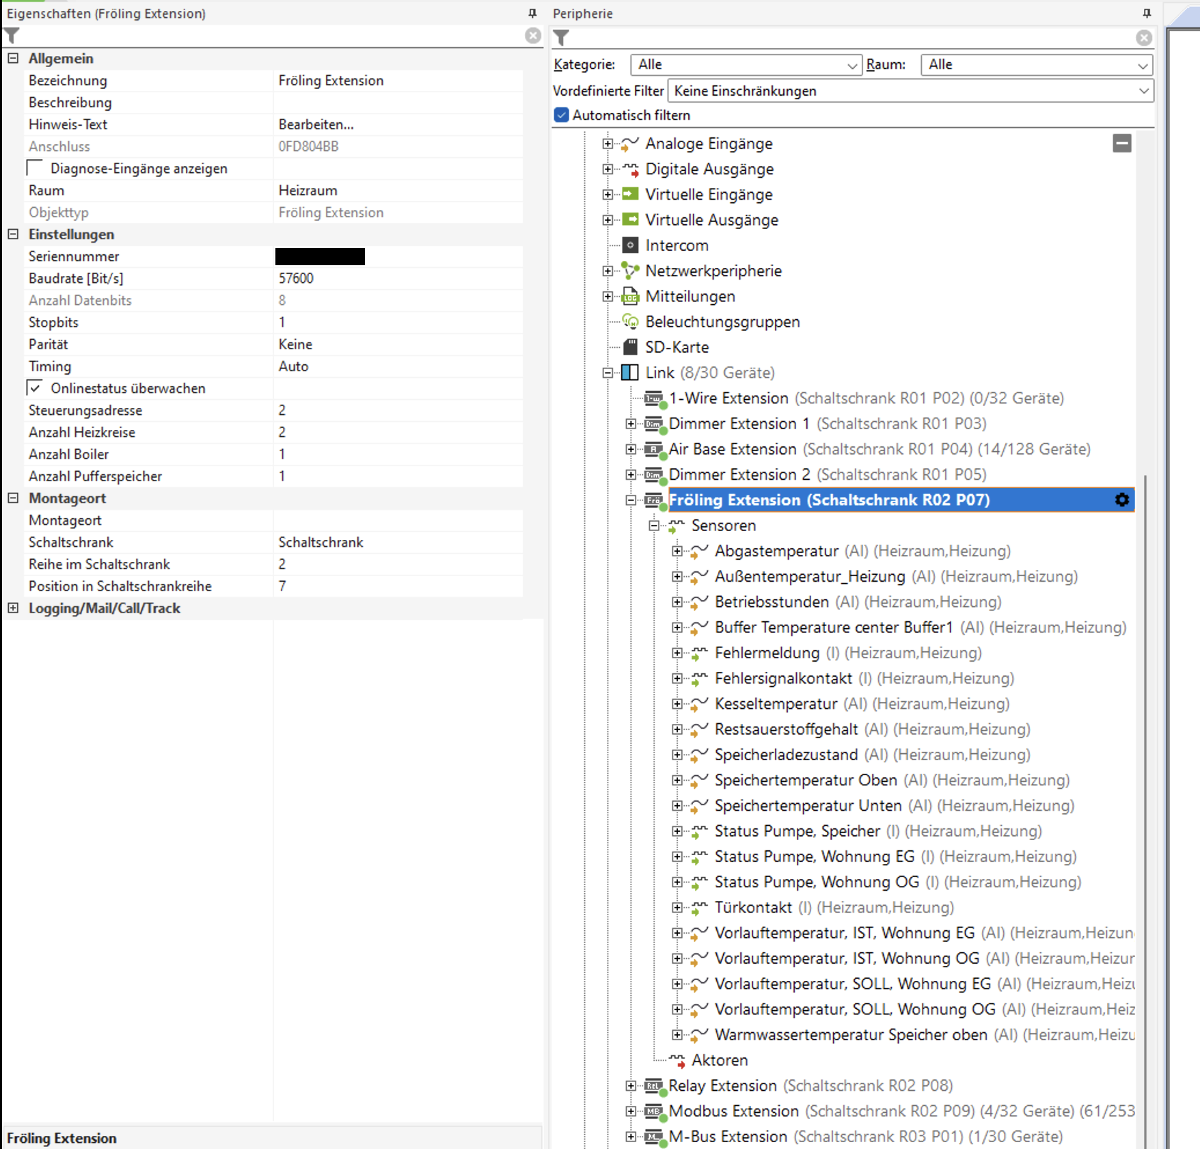Viewport: 1200px width, 1149px height.
Task: Expand Dimmer Extension 1 node
Action: tap(631, 424)
